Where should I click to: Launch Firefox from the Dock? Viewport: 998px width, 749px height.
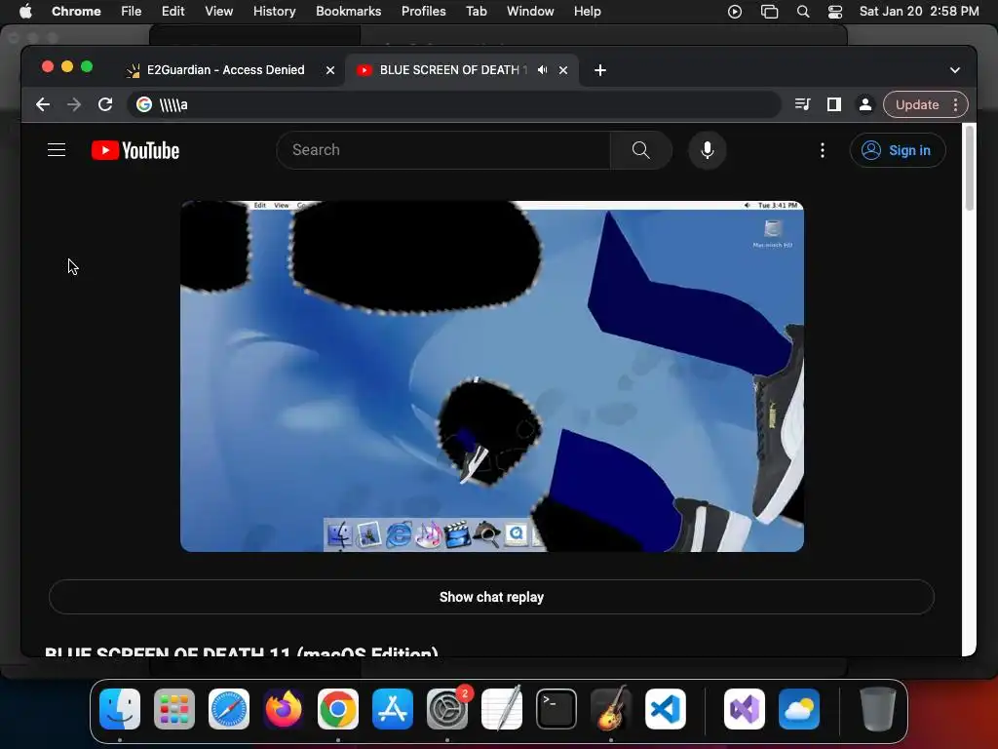click(x=284, y=709)
